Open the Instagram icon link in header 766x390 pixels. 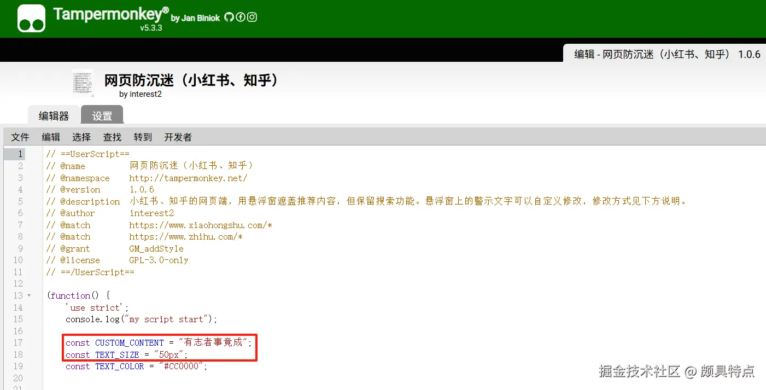click(252, 17)
